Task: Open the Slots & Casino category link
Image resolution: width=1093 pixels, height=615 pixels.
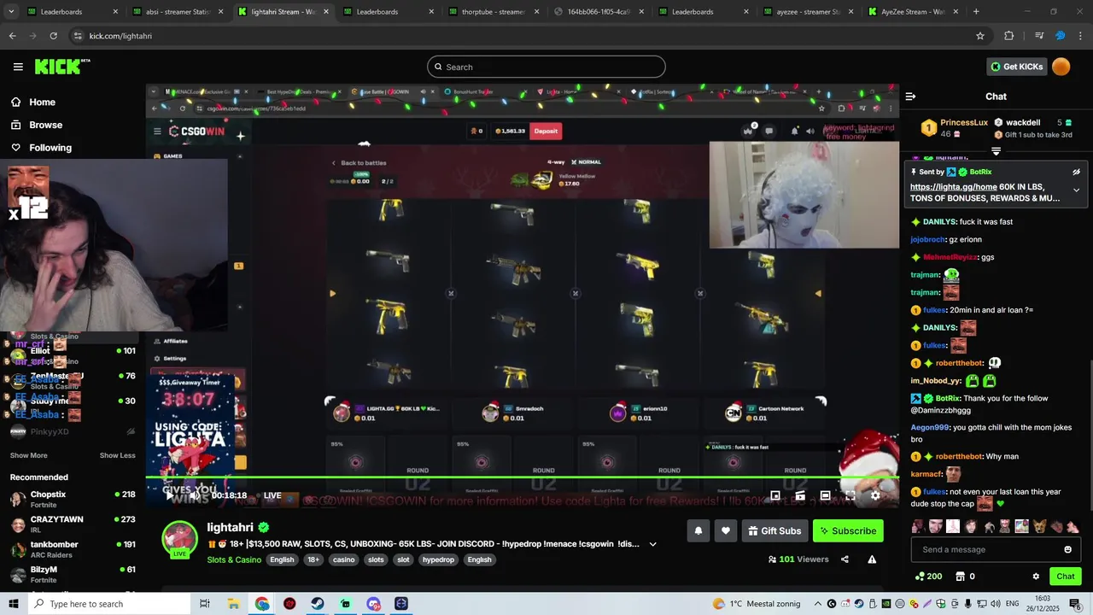Action: (x=234, y=559)
